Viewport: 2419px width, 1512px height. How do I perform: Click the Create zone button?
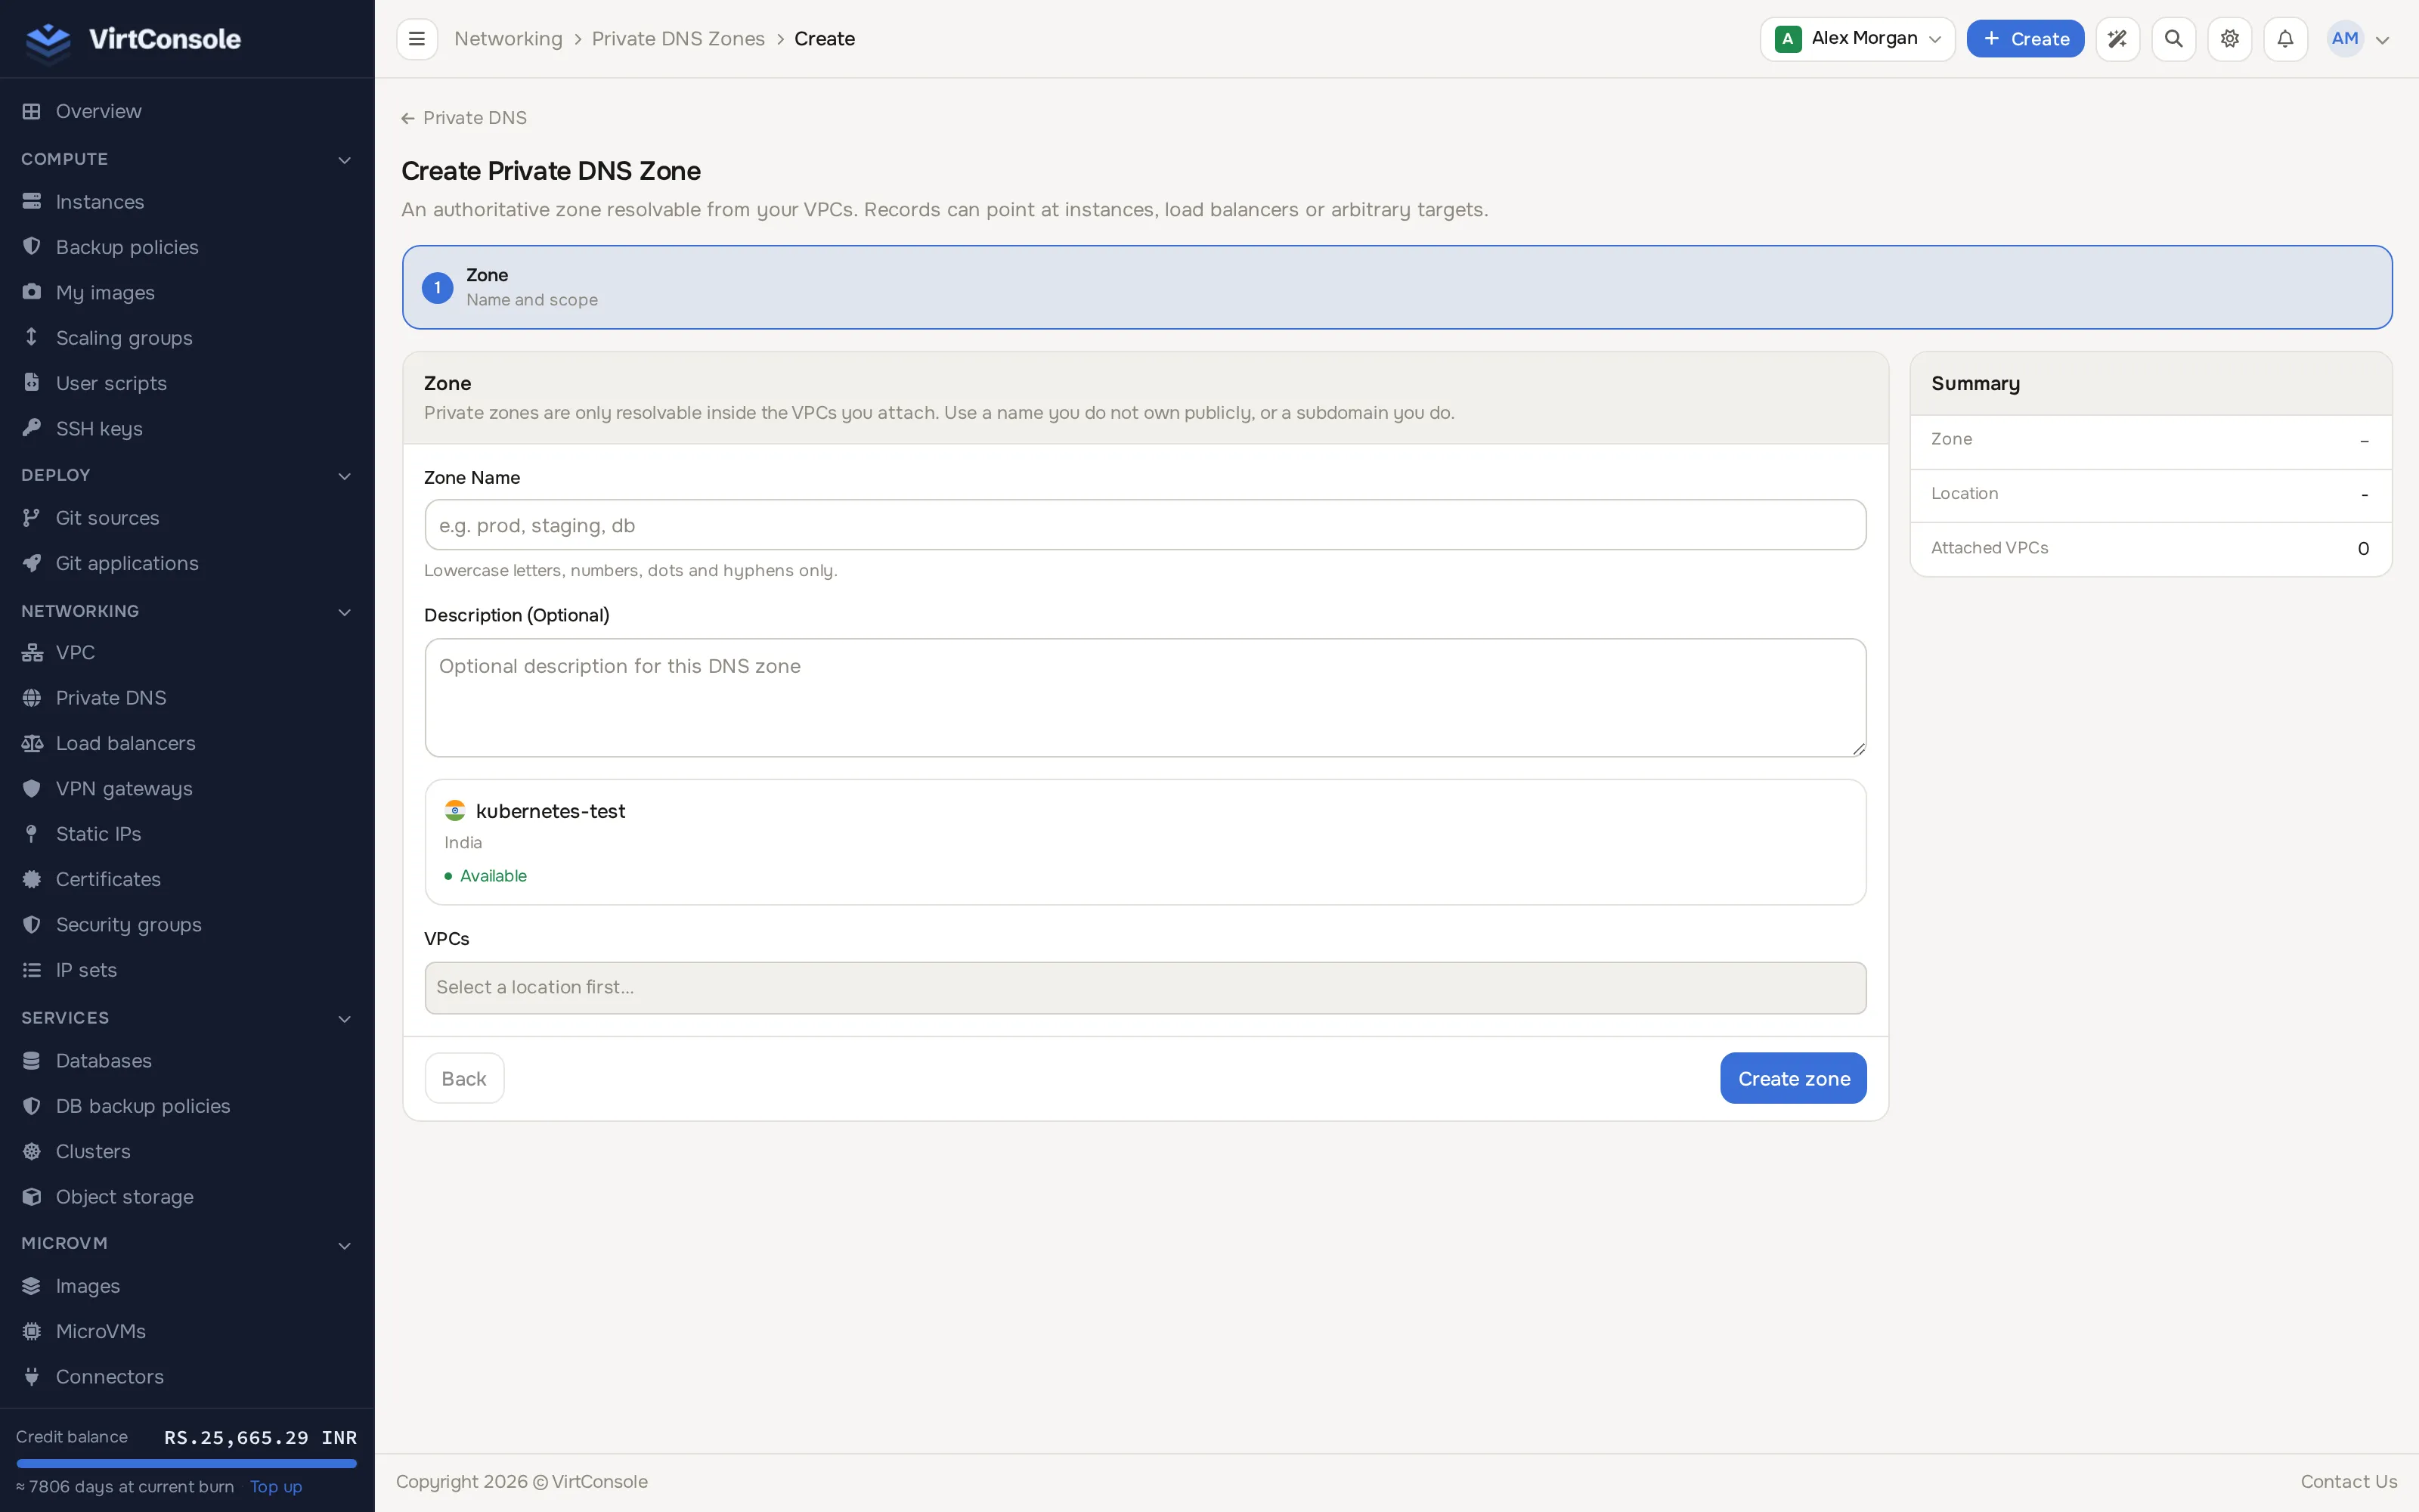tap(1793, 1078)
